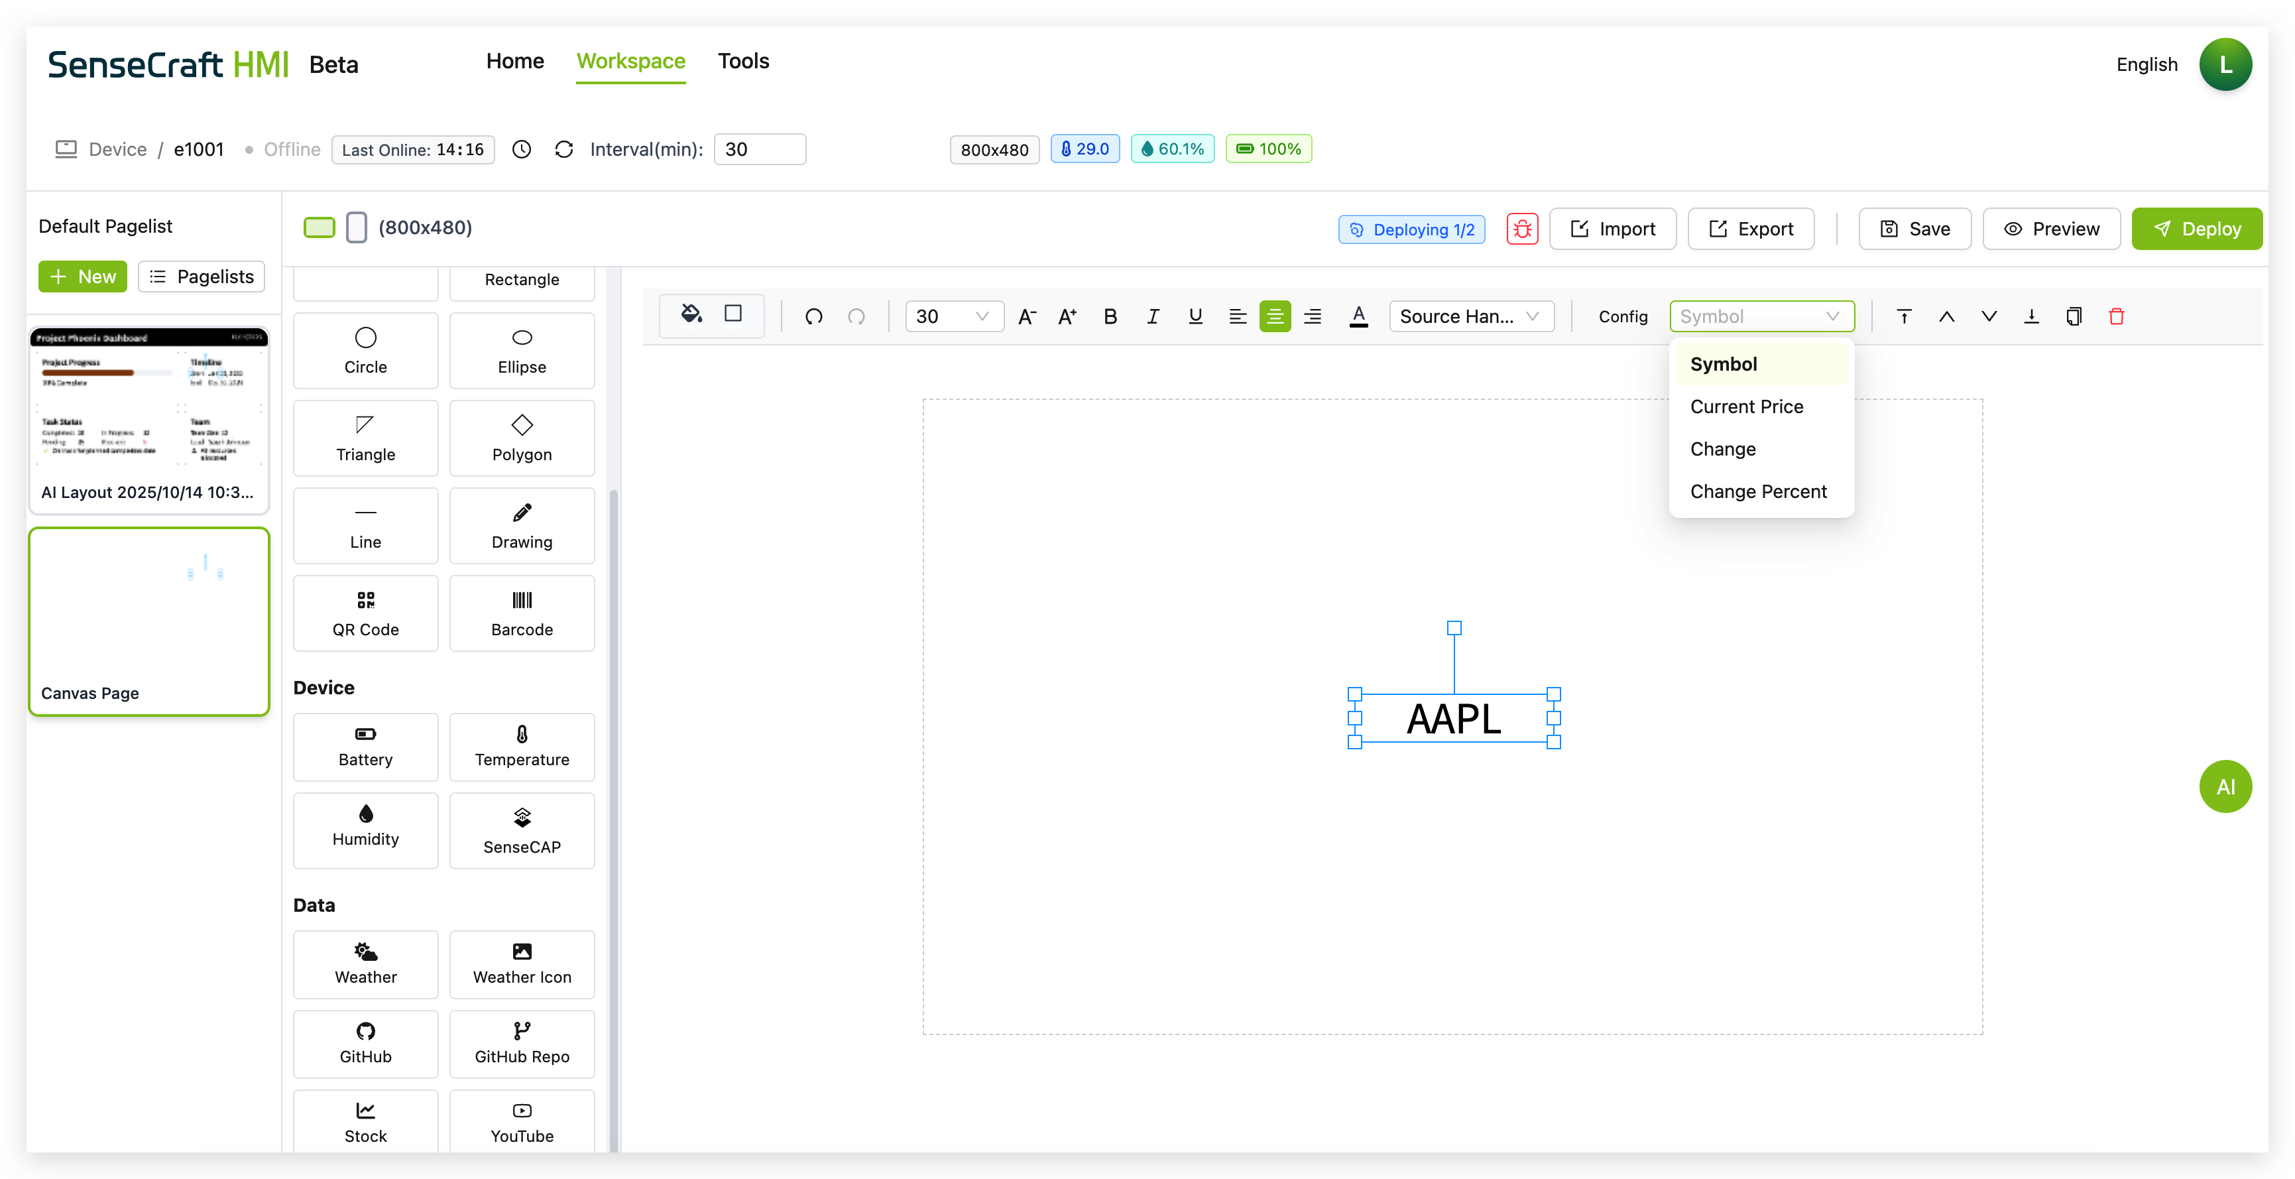
Task: Click the red delete trash icon
Action: pos(2116,316)
